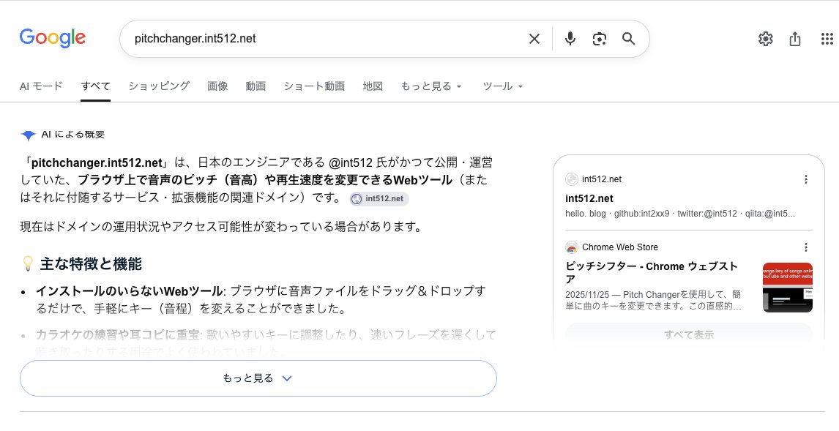Image resolution: width=839 pixels, height=431 pixels.
Task: Start voice search with microphone icon
Action: 570,39
